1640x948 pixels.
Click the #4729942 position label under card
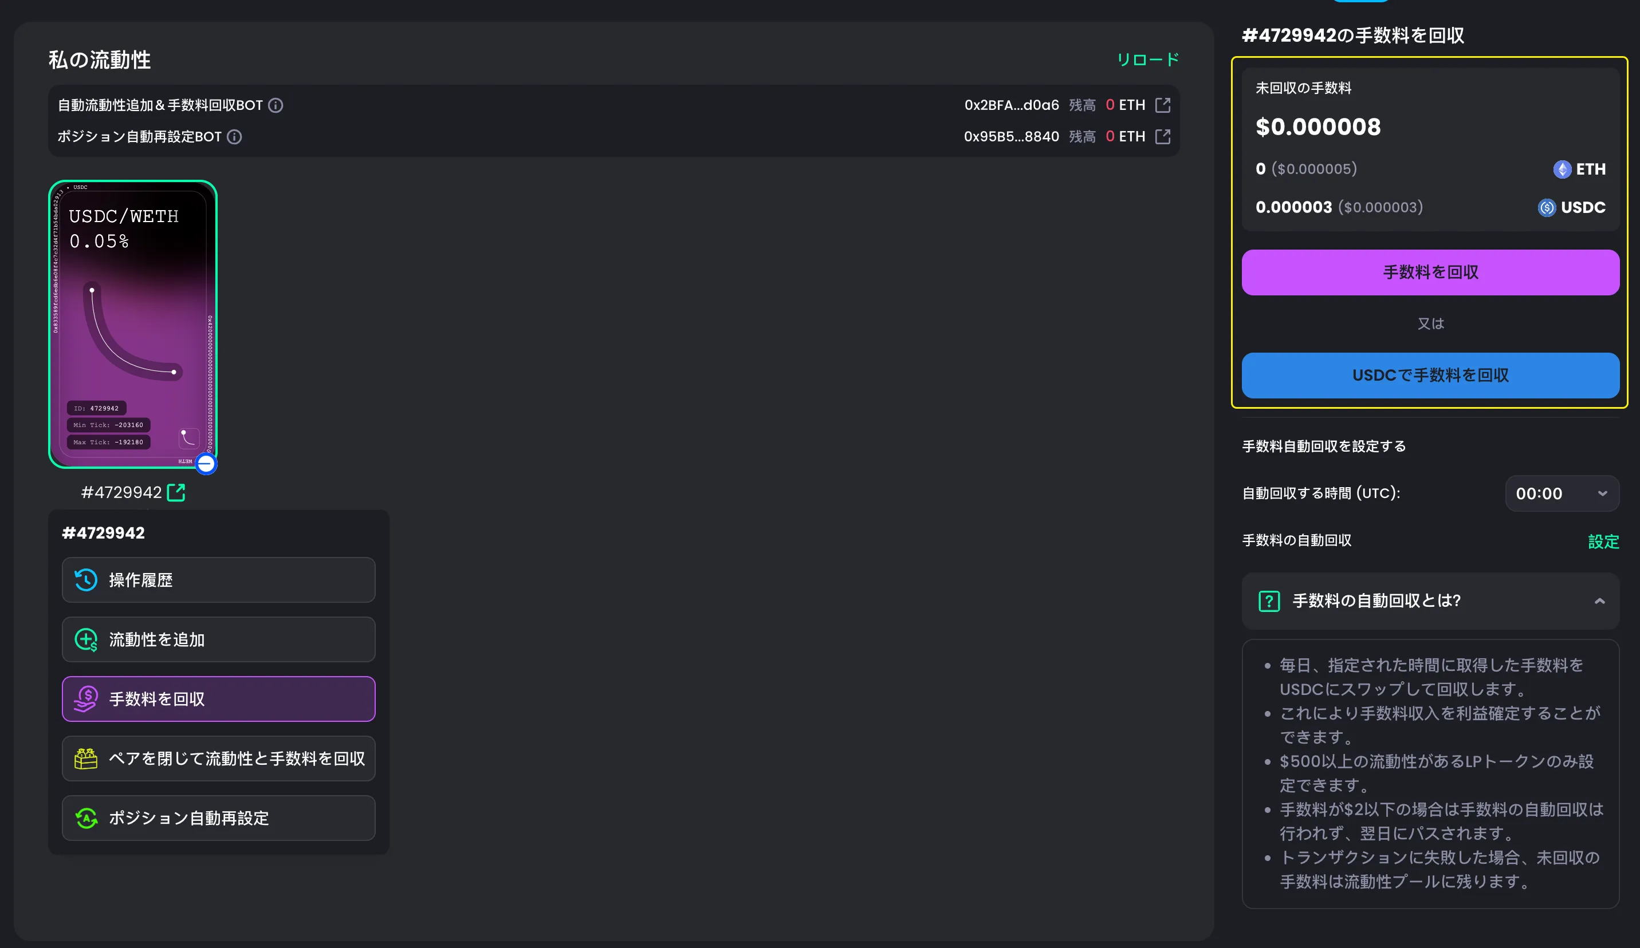point(121,492)
